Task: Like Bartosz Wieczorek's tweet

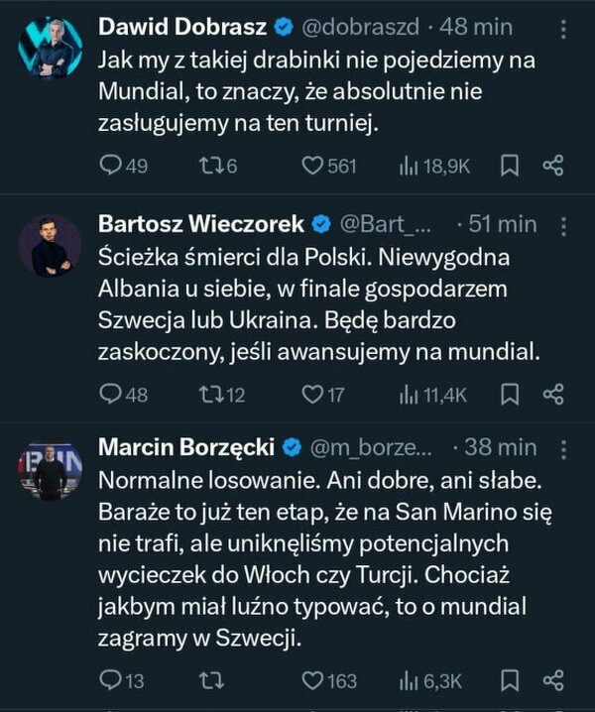Action: pos(313,394)
